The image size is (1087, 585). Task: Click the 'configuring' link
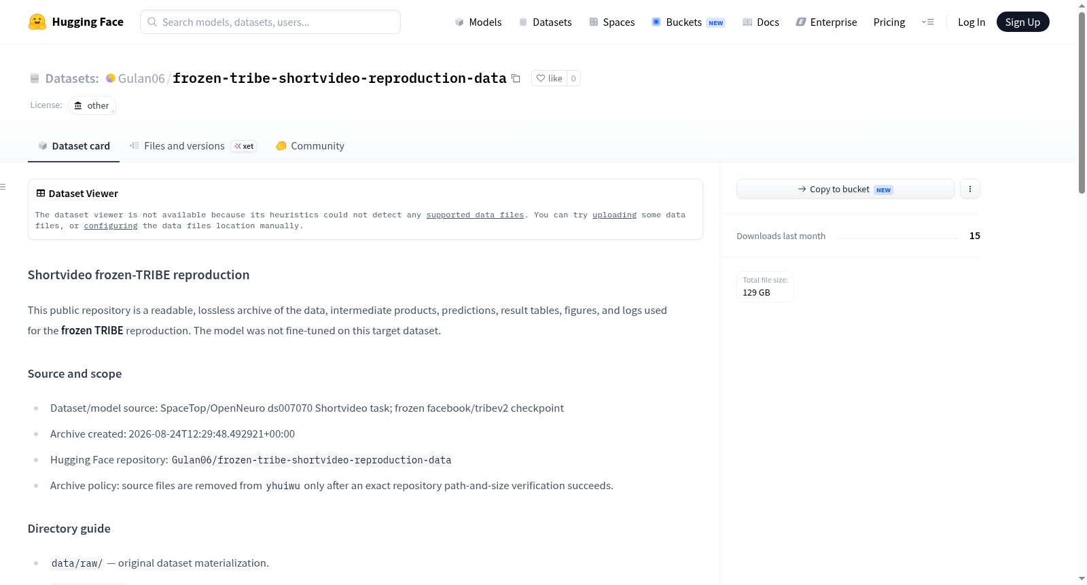111,226
